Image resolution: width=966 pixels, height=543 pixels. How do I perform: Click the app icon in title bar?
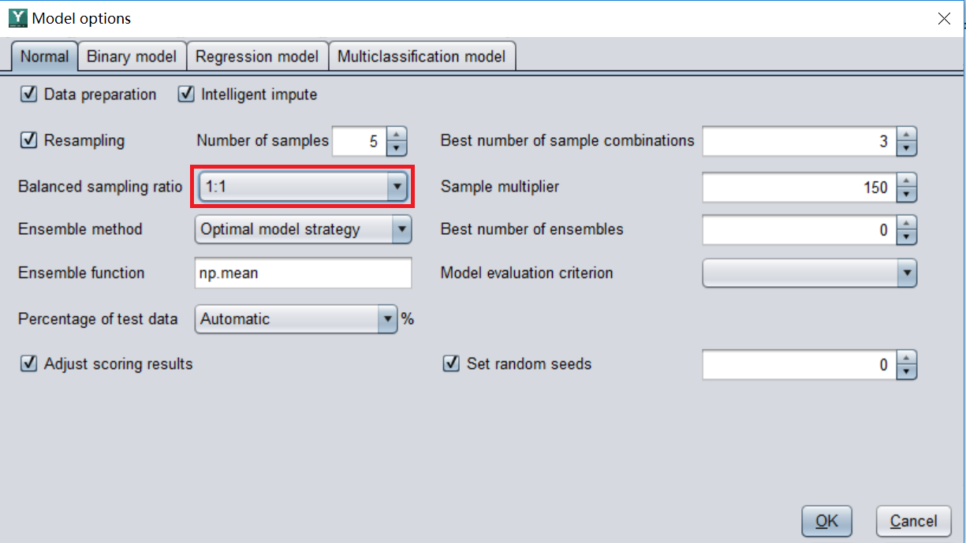coord(17,18)
